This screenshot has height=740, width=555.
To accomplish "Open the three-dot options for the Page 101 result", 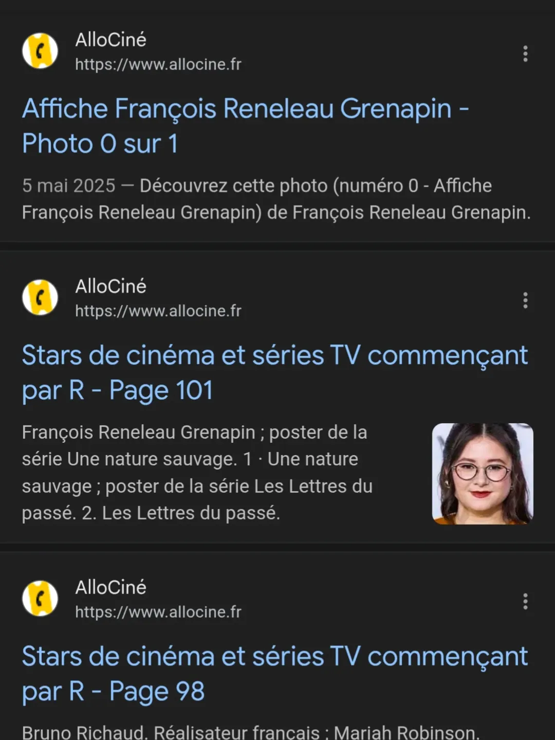I will 525,300.
